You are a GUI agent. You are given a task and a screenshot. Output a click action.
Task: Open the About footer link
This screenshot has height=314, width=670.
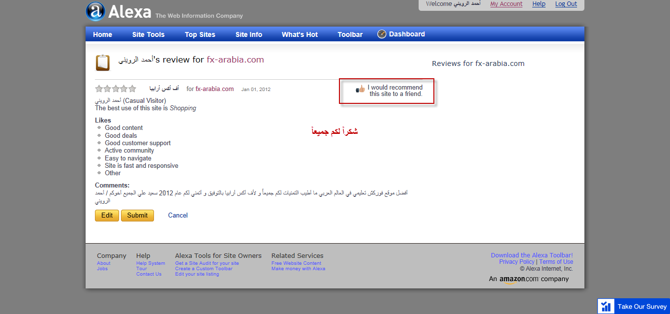[104, 263]
